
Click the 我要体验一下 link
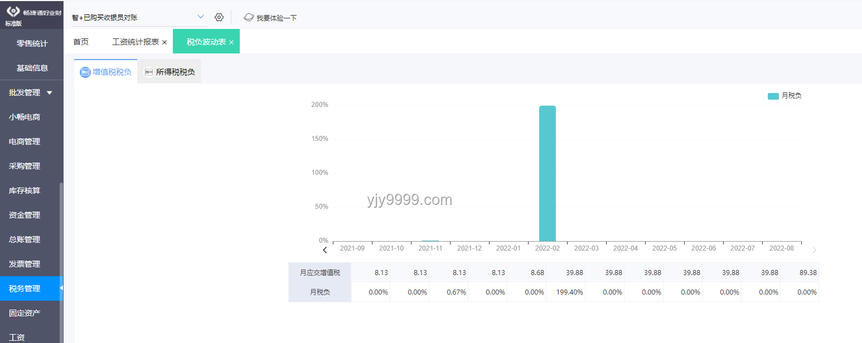click(x=277, y=18)
